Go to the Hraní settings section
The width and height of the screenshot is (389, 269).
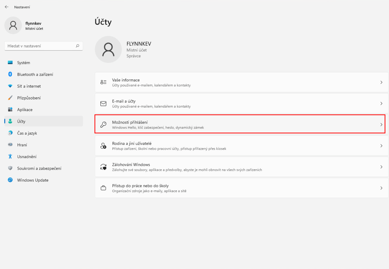point(22,145)
